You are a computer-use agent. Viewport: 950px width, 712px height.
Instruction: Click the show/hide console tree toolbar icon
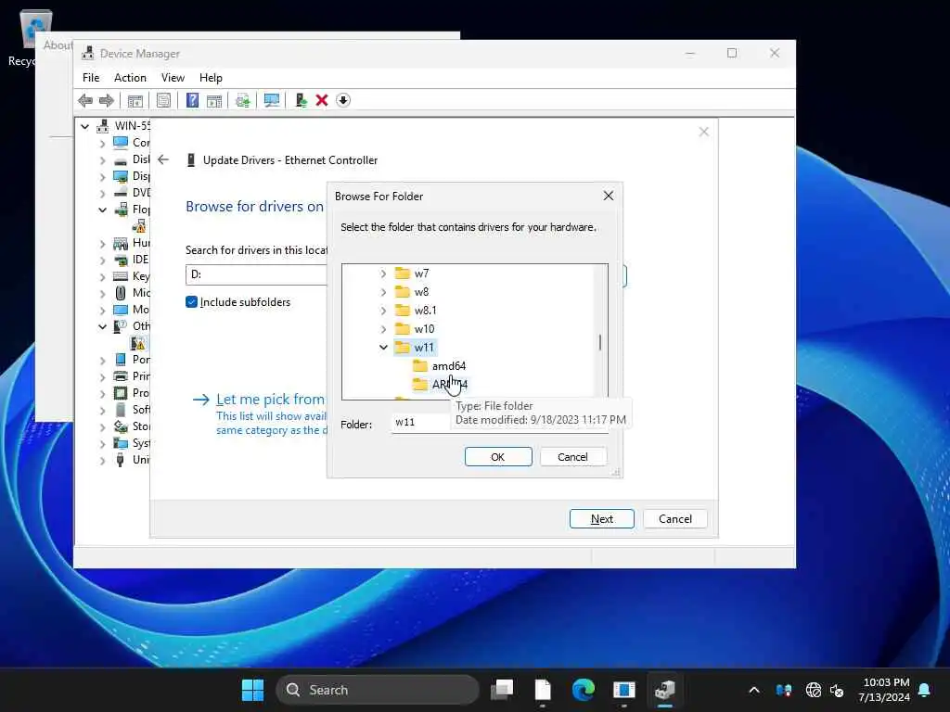135,100
